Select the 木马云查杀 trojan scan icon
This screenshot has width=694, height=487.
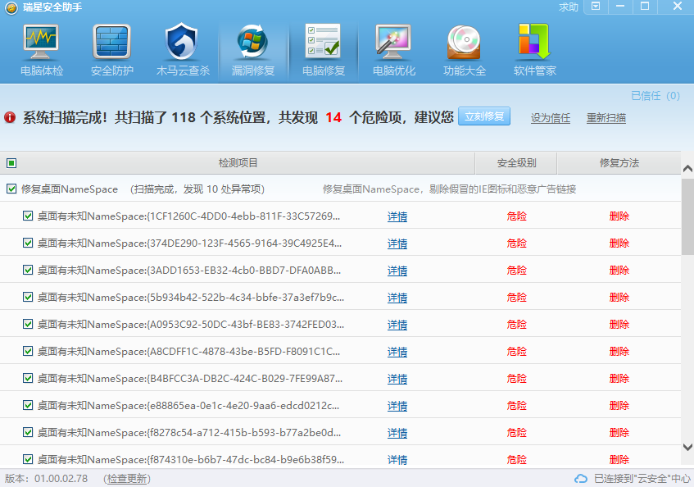tap(182, 43)
